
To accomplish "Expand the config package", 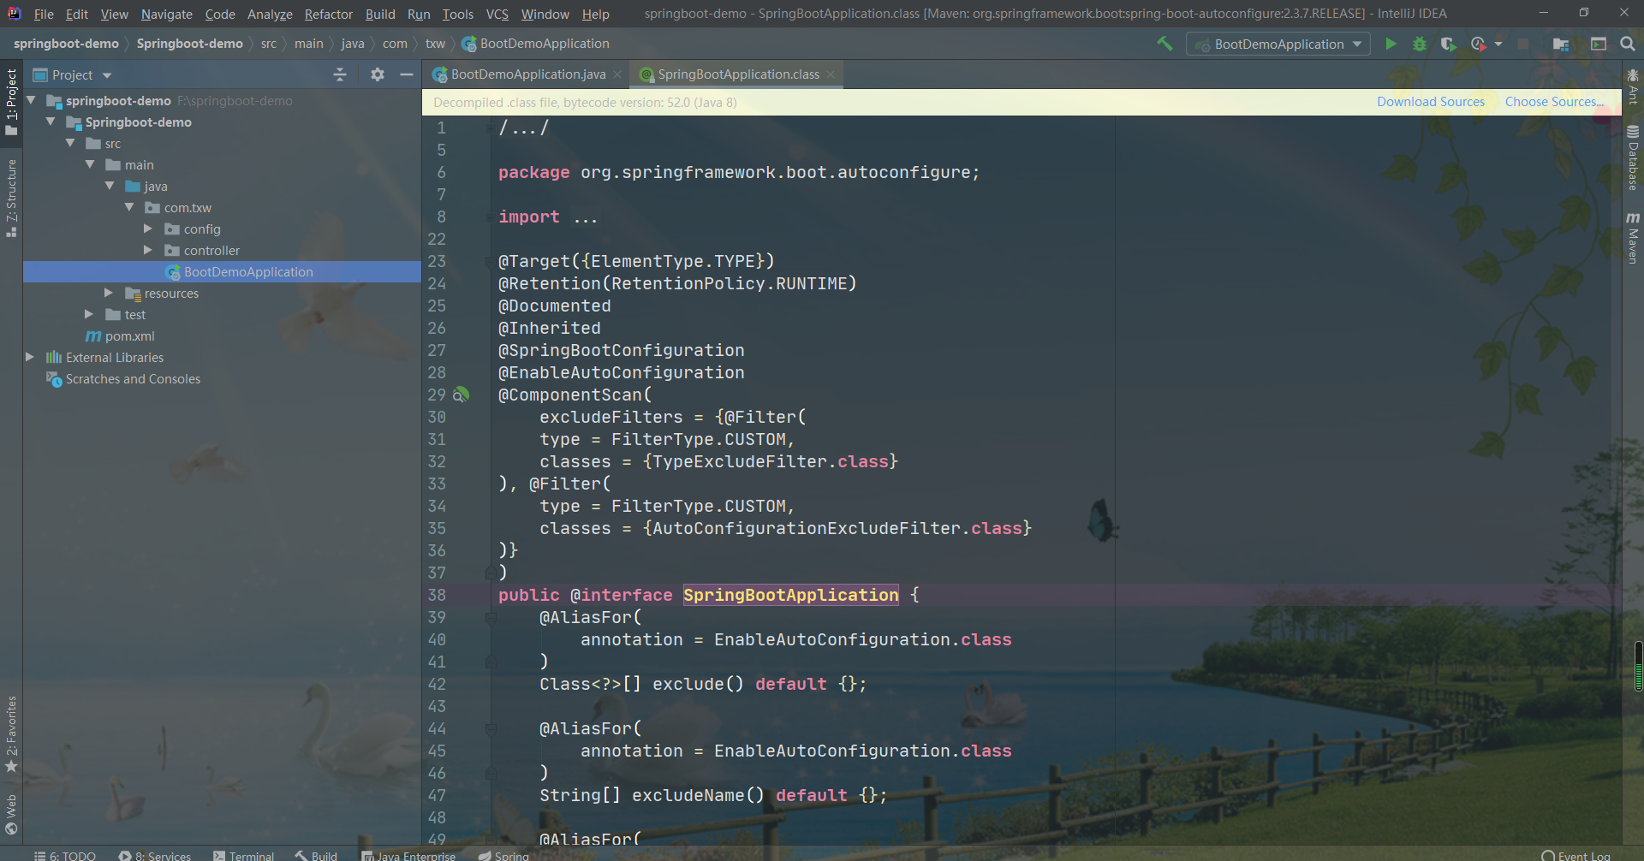I will coord(148,229).
